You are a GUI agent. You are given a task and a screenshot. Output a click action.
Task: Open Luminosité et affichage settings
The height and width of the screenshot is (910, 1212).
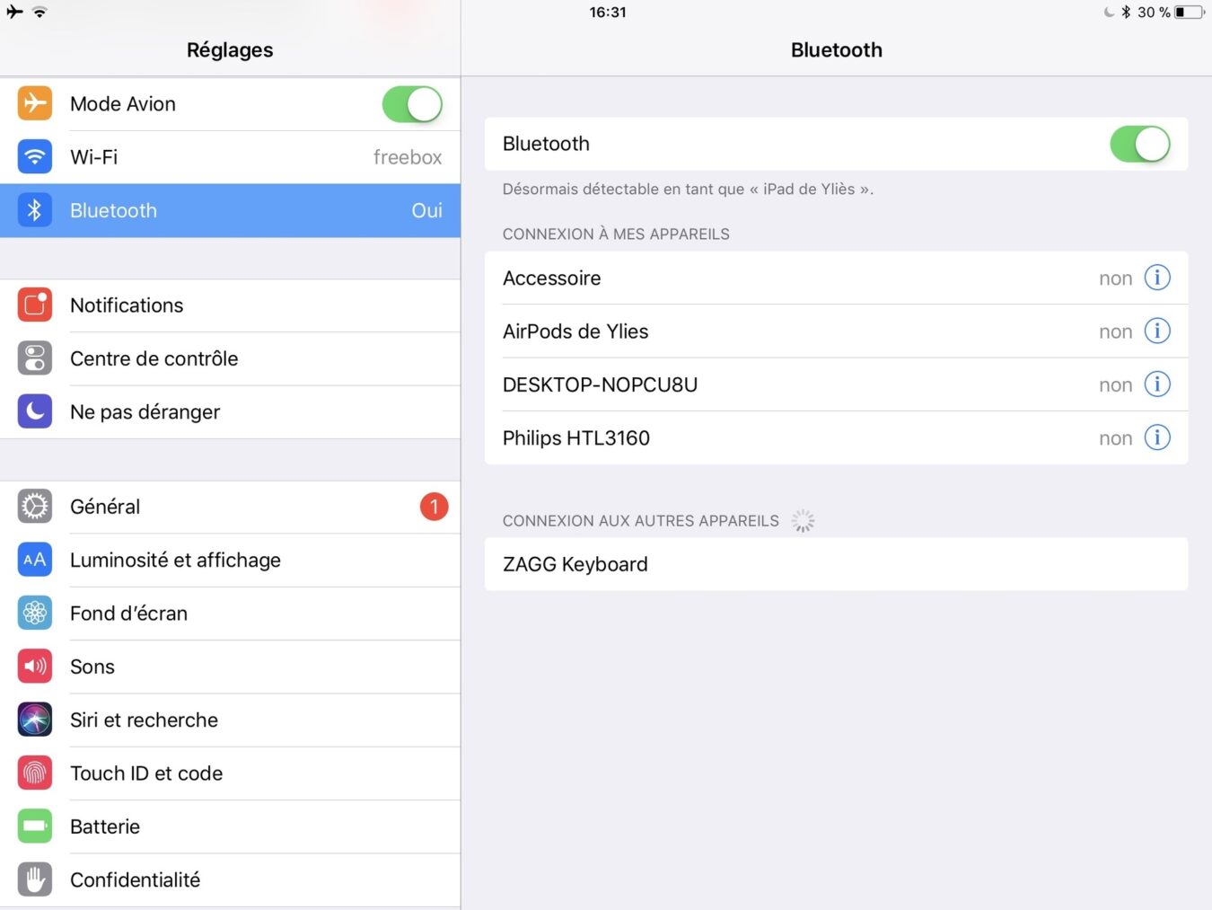coord(175,560)
